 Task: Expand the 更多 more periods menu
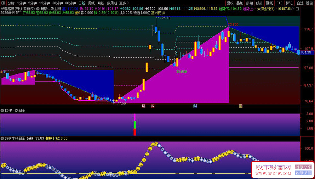124,3
